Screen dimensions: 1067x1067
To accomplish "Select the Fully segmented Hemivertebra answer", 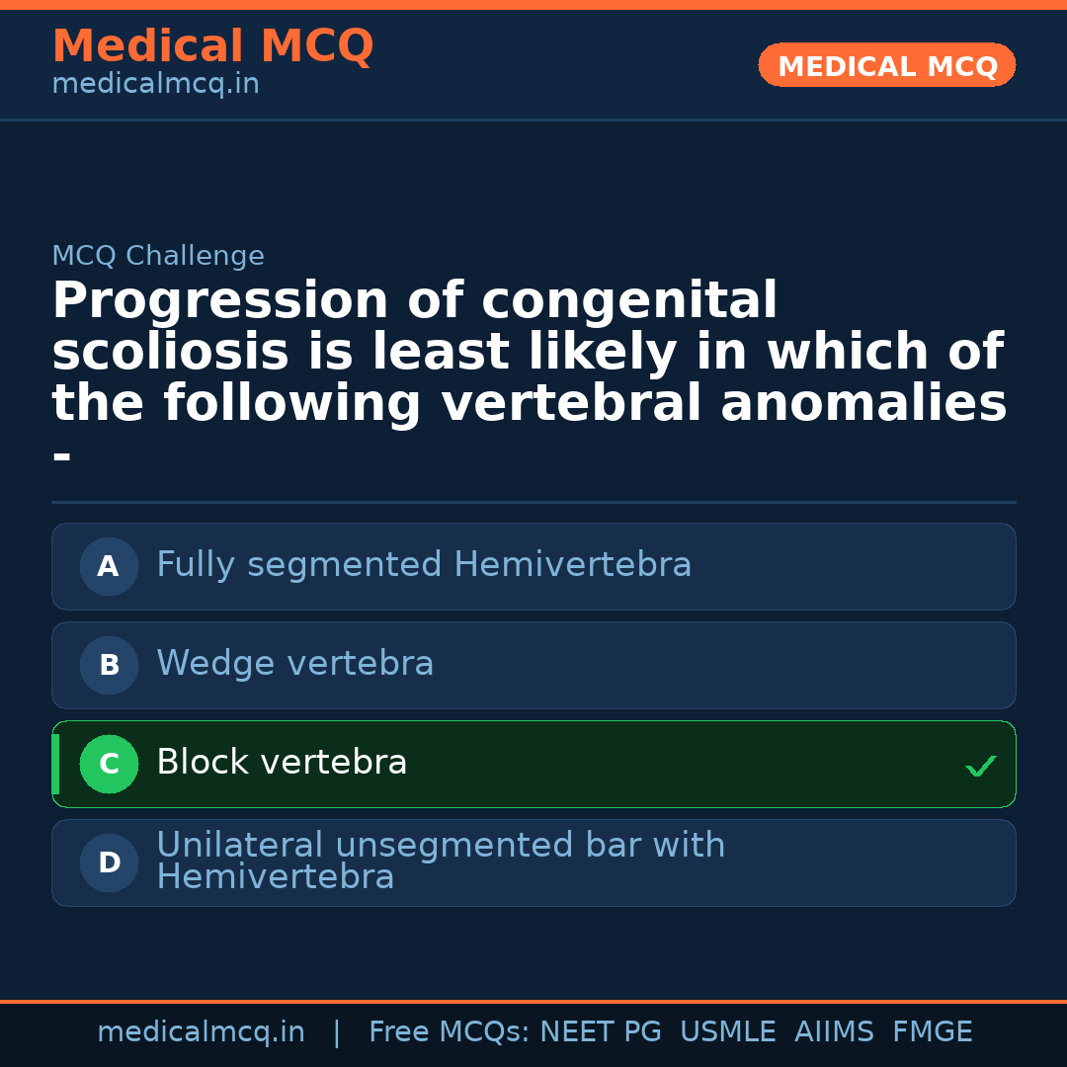I will point(424,565).
